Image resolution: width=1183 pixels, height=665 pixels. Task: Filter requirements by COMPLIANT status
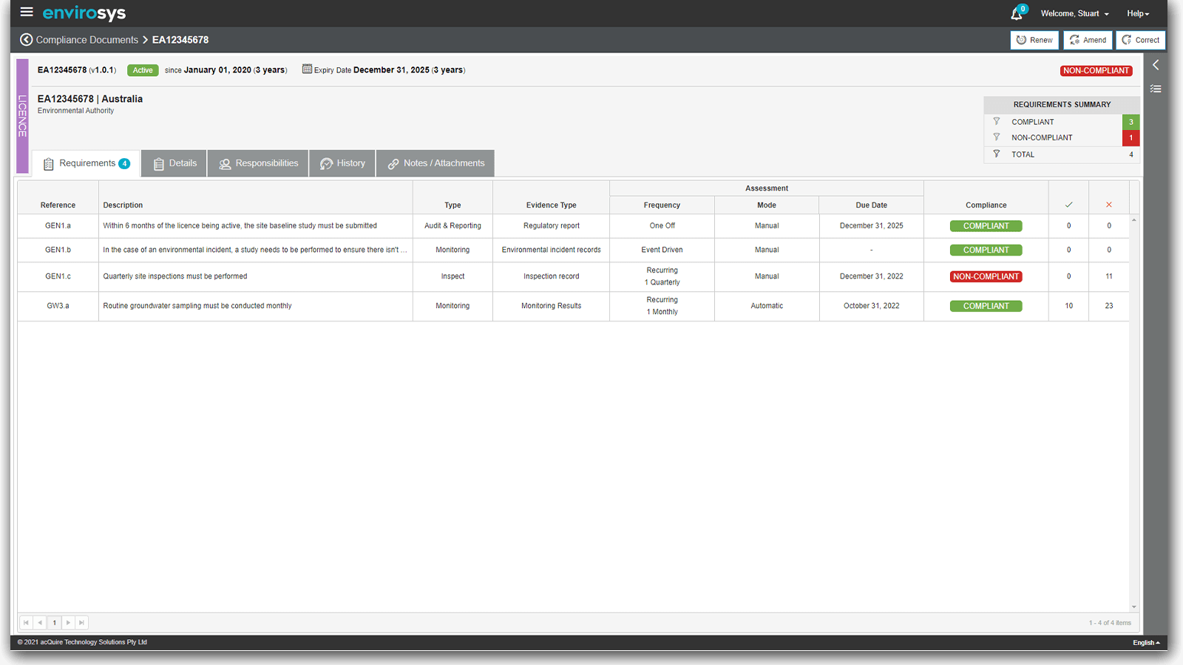(x=997, y=122)
